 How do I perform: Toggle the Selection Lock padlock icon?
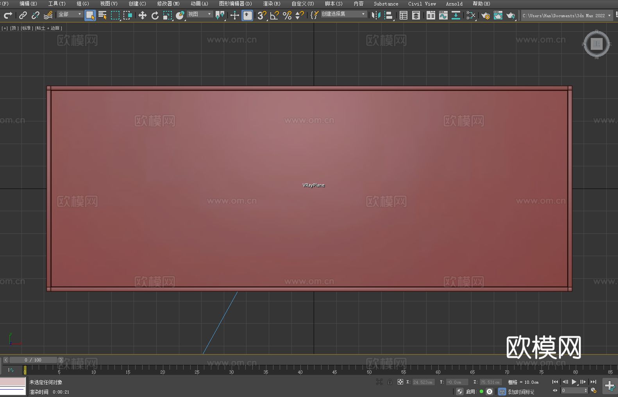tap(390, 382)
